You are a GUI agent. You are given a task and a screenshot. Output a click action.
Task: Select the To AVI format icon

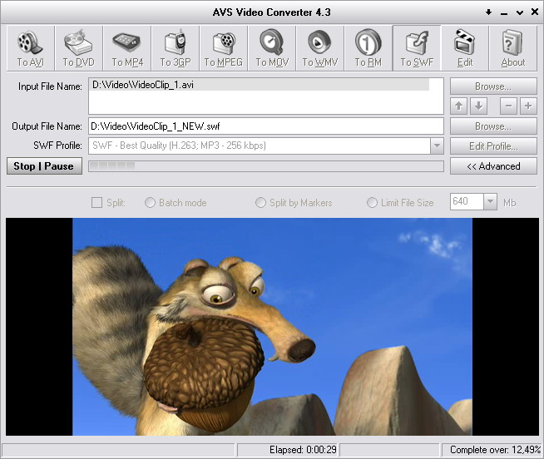pyautogui.click(x=30, y=48)
